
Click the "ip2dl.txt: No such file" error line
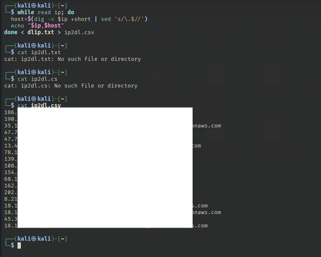72,59
